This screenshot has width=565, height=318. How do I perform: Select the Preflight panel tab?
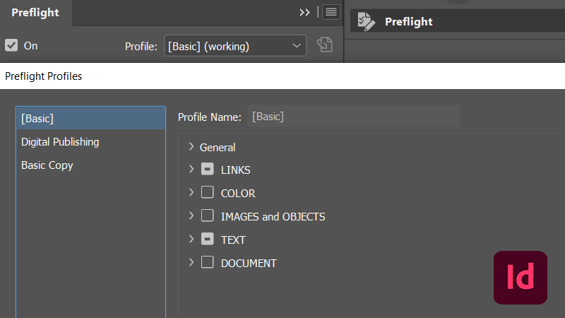35,13
